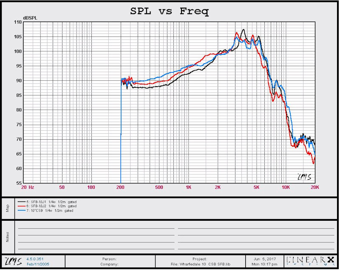Click the 110 value on the SPL axis
The width and height of the screenshot is (340, 270).
click(17, 22)
